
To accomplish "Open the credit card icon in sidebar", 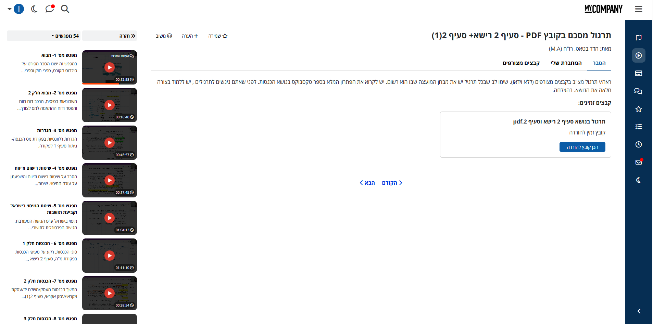I will point(638,73).
